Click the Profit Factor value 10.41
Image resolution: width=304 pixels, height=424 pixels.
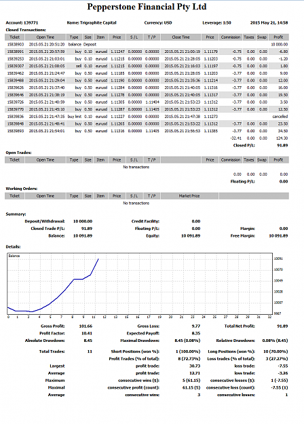87,333
